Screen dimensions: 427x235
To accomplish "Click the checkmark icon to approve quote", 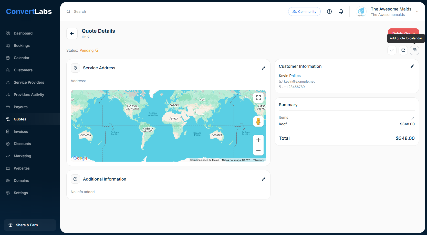I will point(392,50).
